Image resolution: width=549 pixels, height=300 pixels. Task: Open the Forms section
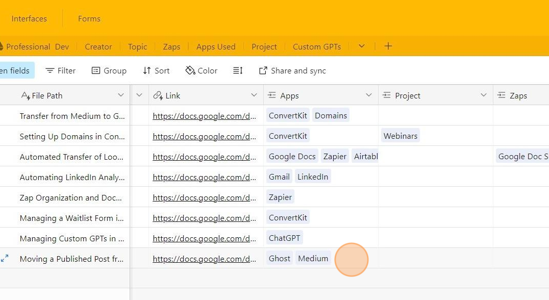89,18
